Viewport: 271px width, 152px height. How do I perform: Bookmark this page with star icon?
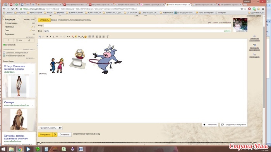point(245,9)
